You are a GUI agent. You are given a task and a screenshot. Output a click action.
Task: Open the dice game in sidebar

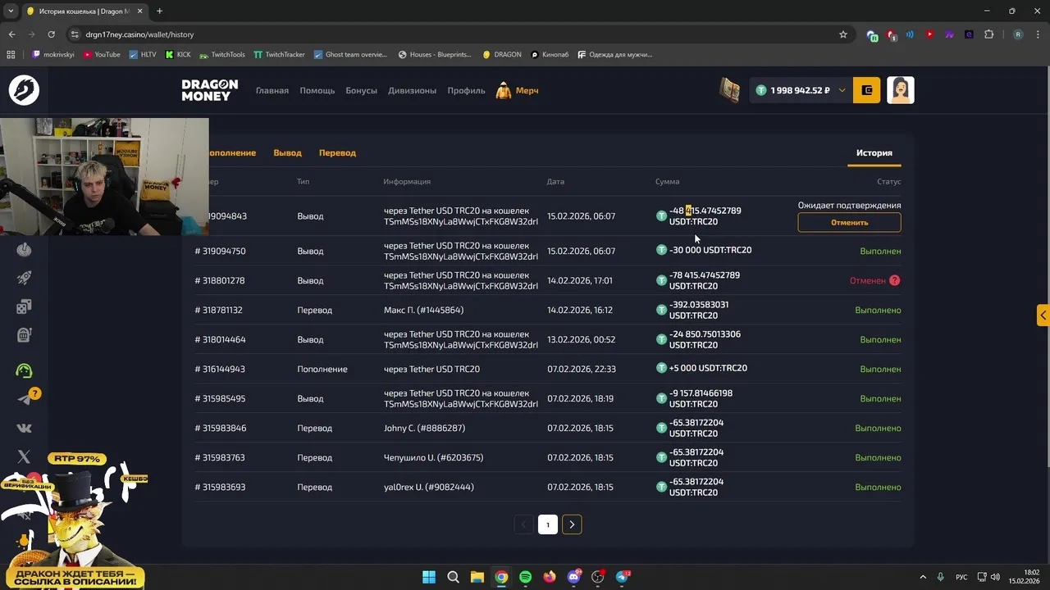point(24,306)
